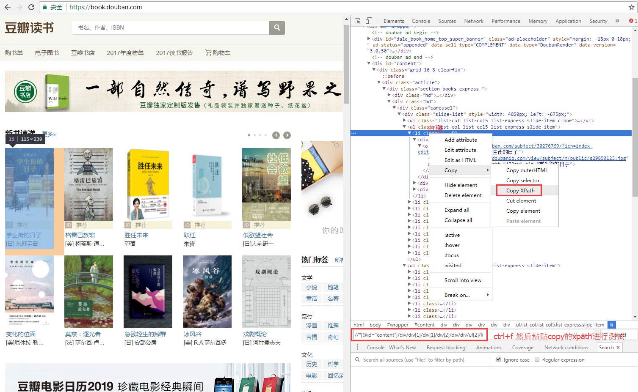Select Add attribute menu entry
638x392 pixels.
[460, 140]
